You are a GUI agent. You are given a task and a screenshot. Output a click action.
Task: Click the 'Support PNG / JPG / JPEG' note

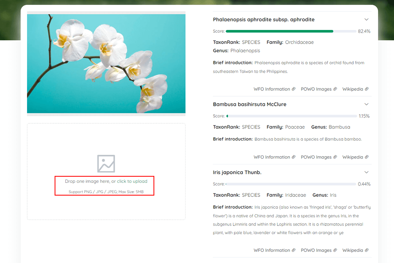click(x=106, y=192)
